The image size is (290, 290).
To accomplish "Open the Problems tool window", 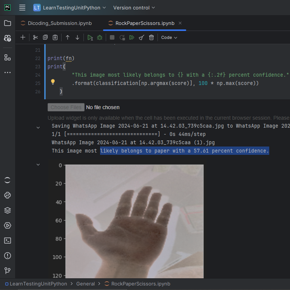I will click(x=8, y=256).
